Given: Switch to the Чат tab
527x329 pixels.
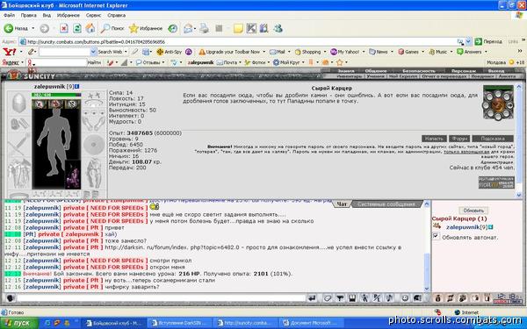Looking at the screenshot, I should point(342,204).
